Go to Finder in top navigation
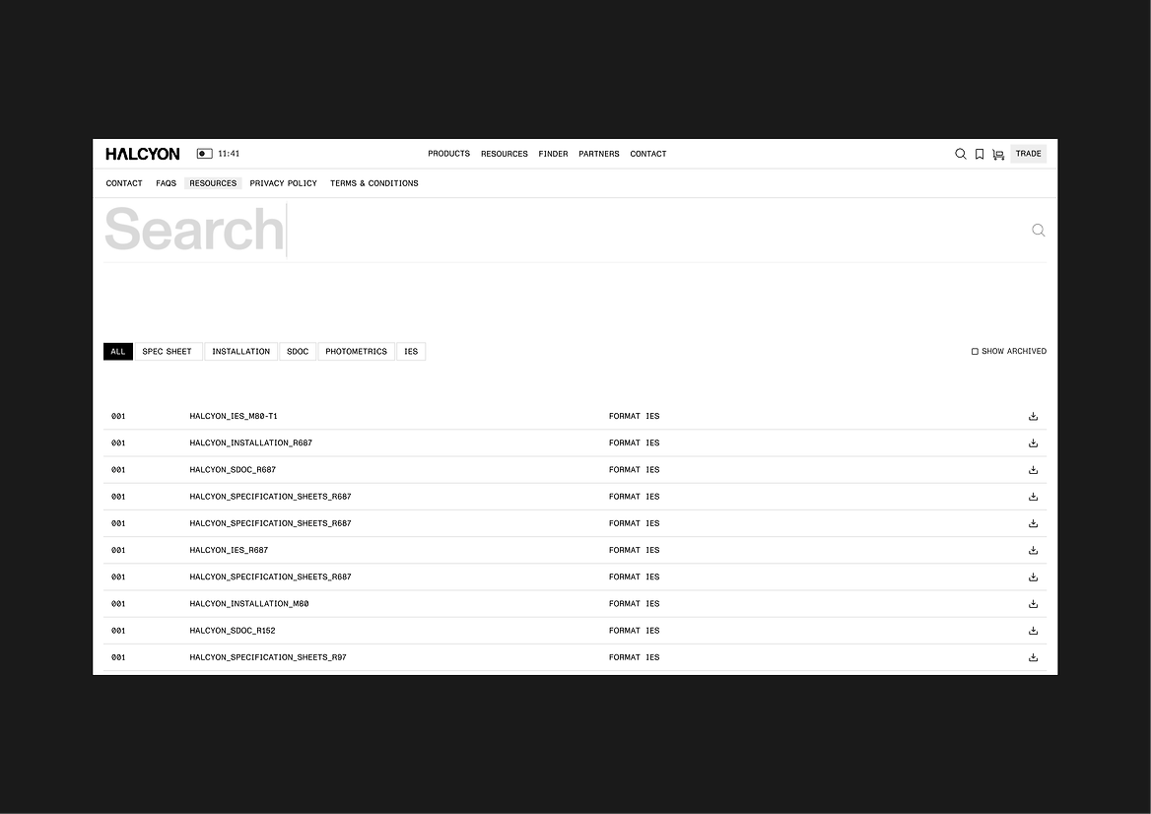This screenshot has width=1151, height=814. pyautogui.click(x=553, y=154)
